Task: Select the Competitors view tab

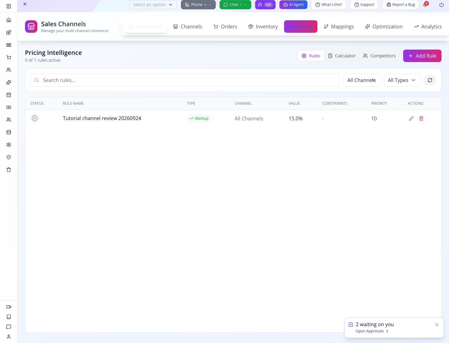Action: [x=379, y=56]
